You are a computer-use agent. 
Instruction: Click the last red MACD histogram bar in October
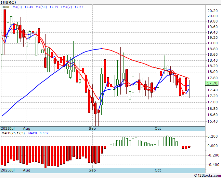(189, 147)
